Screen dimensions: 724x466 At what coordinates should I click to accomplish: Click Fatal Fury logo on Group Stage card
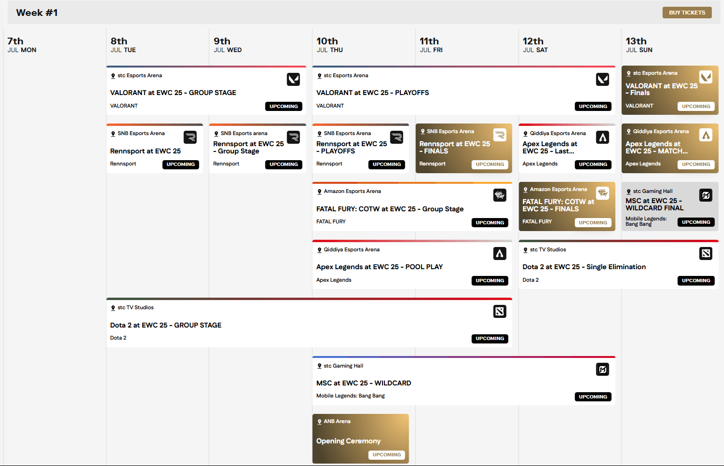click(x=500, y=195)
